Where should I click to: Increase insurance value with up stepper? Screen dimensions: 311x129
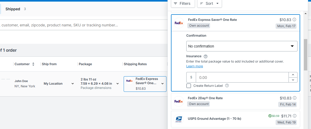tap(293, 75)
